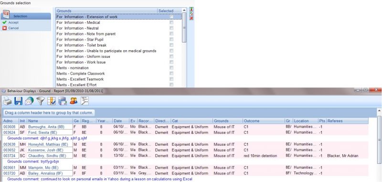This screenshot has height=182, width=382.
Task: Sort by the Location column header
Action: 306,121
